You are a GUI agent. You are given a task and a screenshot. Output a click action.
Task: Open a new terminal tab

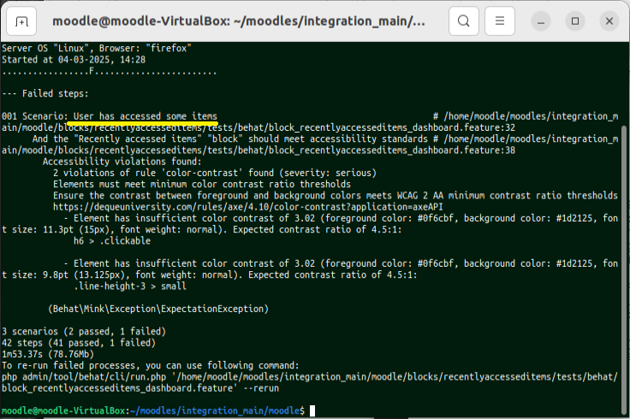click(21, 21)
